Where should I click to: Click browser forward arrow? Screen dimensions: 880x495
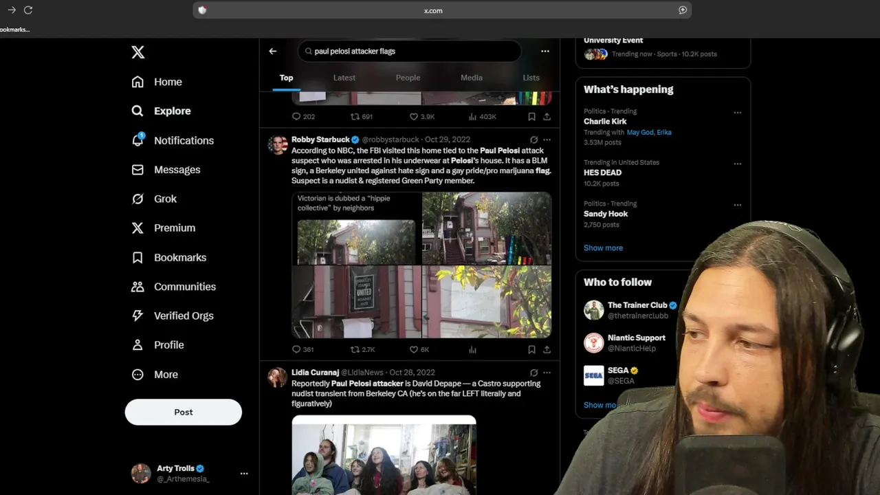[x=12, y=10]
